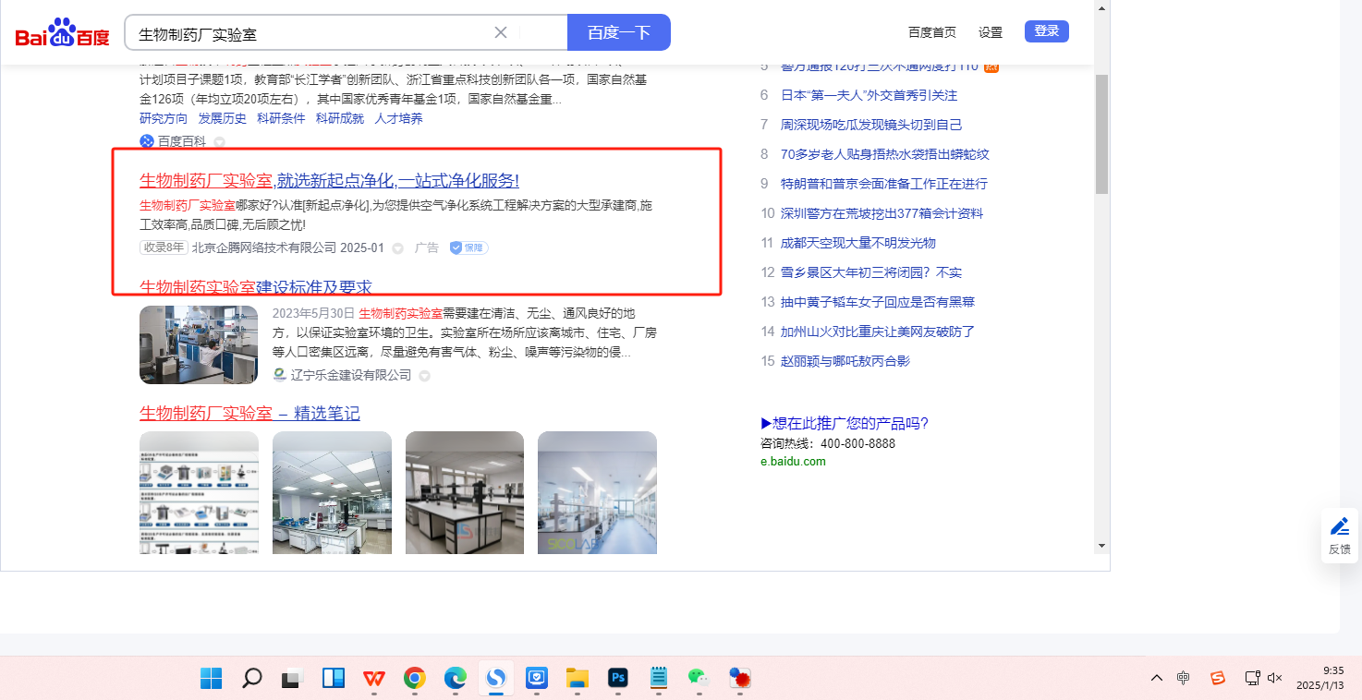Click the Baidu logo
The height and width of the screenshot is (700, 1362).
(x=62, y=33)
